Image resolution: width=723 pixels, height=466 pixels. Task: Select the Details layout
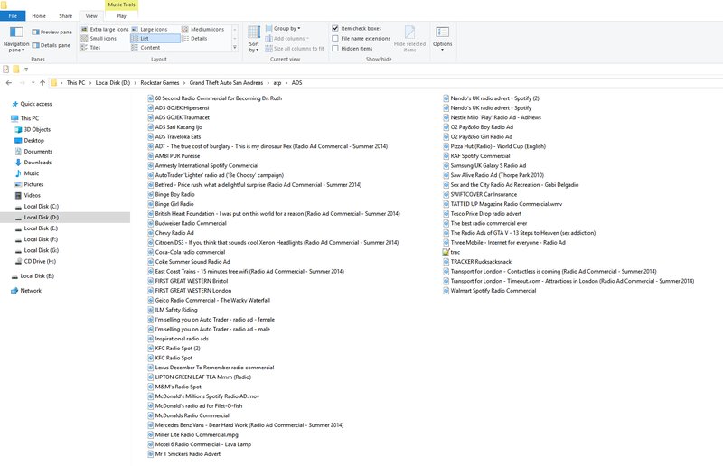(x=194, y=38)
